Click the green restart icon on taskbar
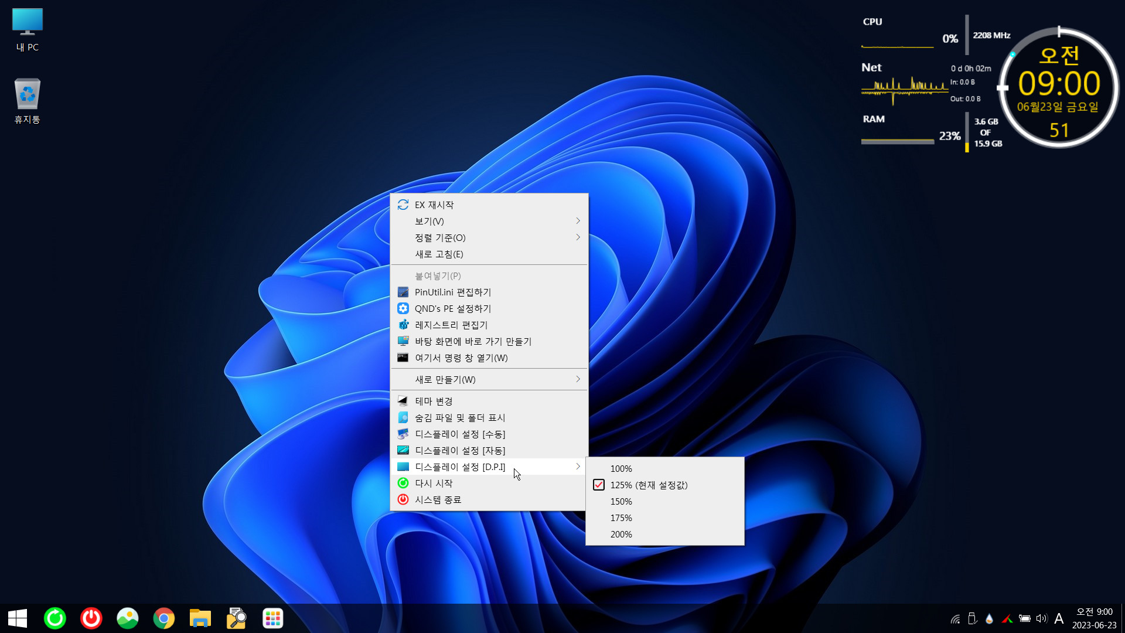 pos(55,618)
